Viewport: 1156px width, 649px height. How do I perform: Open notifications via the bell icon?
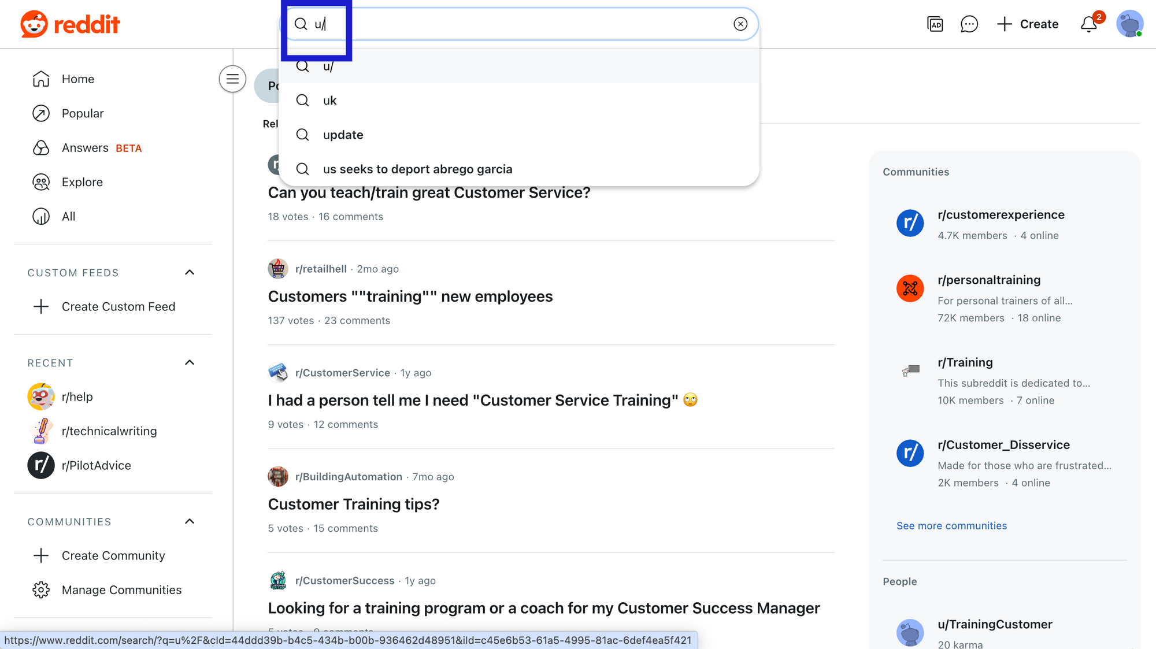pos(1089,24)
